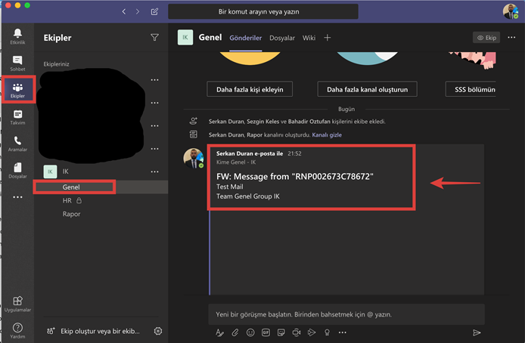Click the new conversation message field
Image resolution: width=525 pixels, height=343 pixels.
[x=346, y=314]
